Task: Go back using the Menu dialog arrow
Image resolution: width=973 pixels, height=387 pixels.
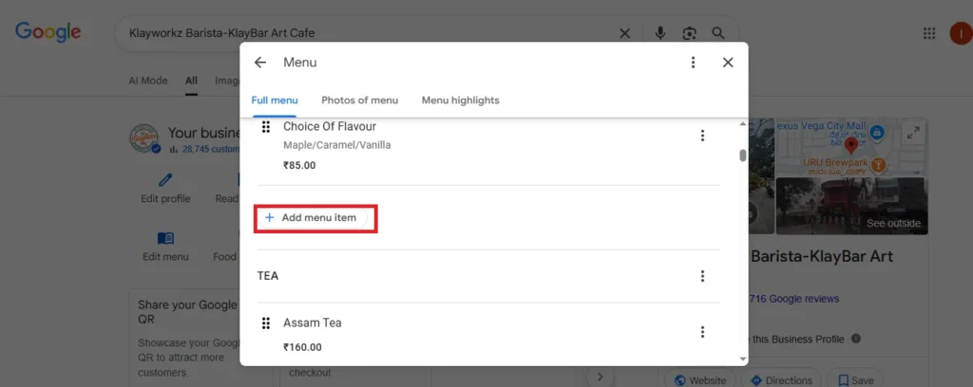Action: (x=260, y=63)
